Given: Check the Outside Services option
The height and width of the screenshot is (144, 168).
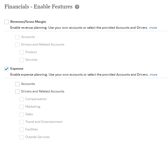Looking at the screenshot, I should click(21, 137).
